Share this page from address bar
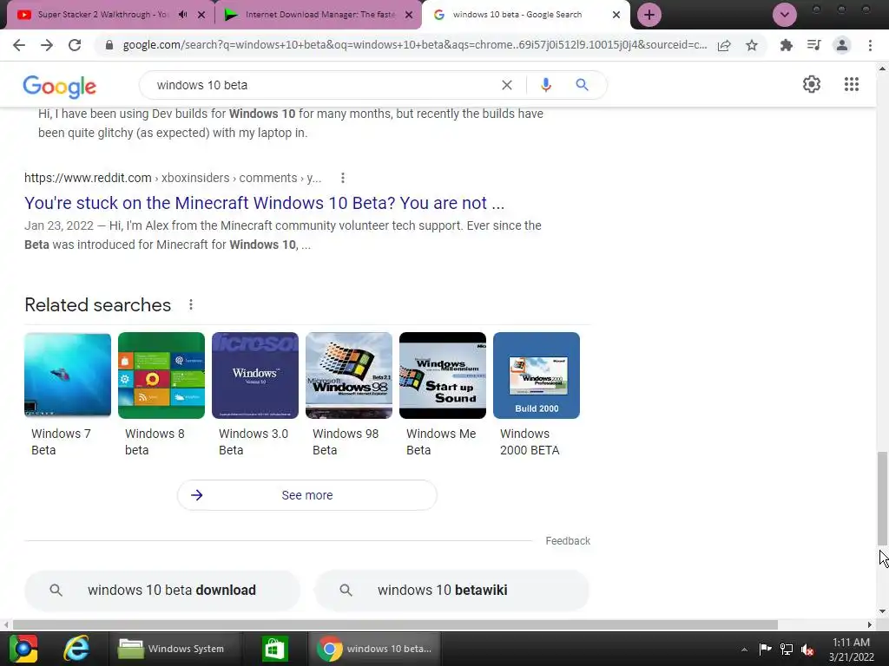Screen dimensions: 889x666 tap(724, 45)
